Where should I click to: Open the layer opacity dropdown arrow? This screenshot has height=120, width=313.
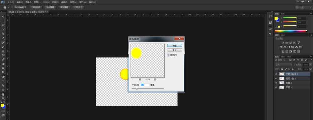(310, 65)
